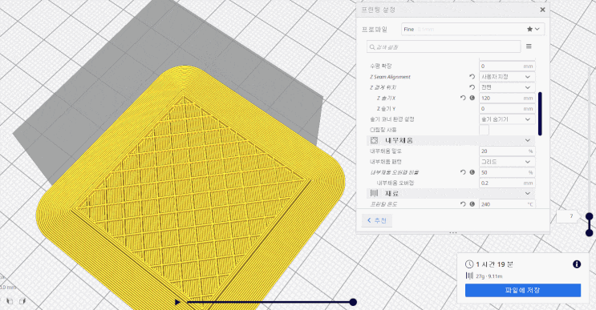Reset the Z 솔기 위치 setting
This screenshot has height=310, width=596.
click(472, 87)
